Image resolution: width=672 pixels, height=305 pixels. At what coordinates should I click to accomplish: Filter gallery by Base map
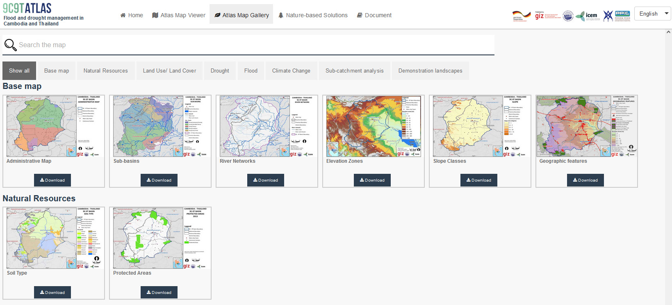(x=57, y=71)
